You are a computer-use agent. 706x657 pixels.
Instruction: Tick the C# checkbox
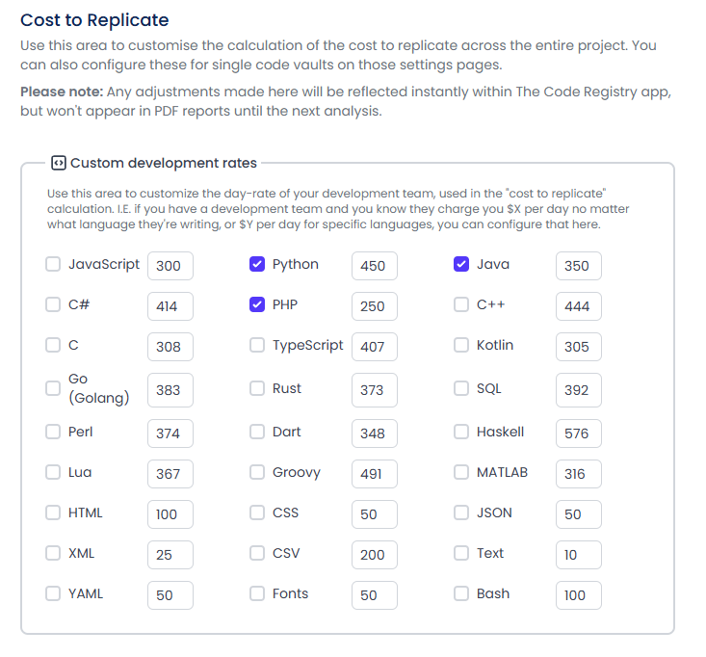(x=53, y=305)
